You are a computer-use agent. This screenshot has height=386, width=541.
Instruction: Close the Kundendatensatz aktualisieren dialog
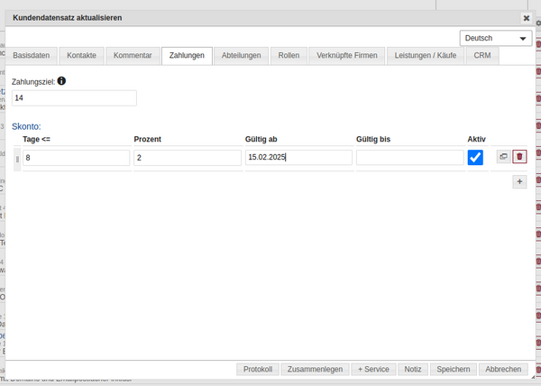pyautogui.click(x=527, y=17)
